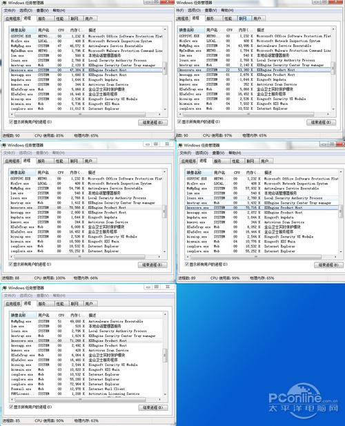Select MsMpEng.exe row in CPU 85% window

point(86,46)
